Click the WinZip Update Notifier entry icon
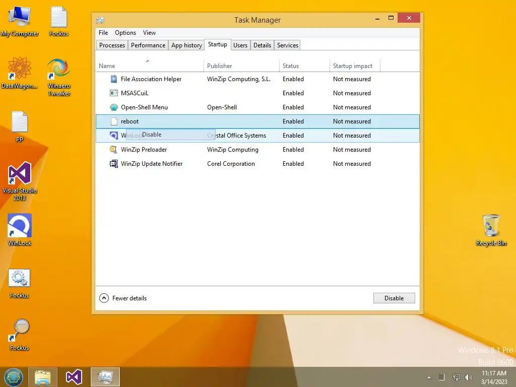This screenshot has height=387, width=516. (113, 164)
